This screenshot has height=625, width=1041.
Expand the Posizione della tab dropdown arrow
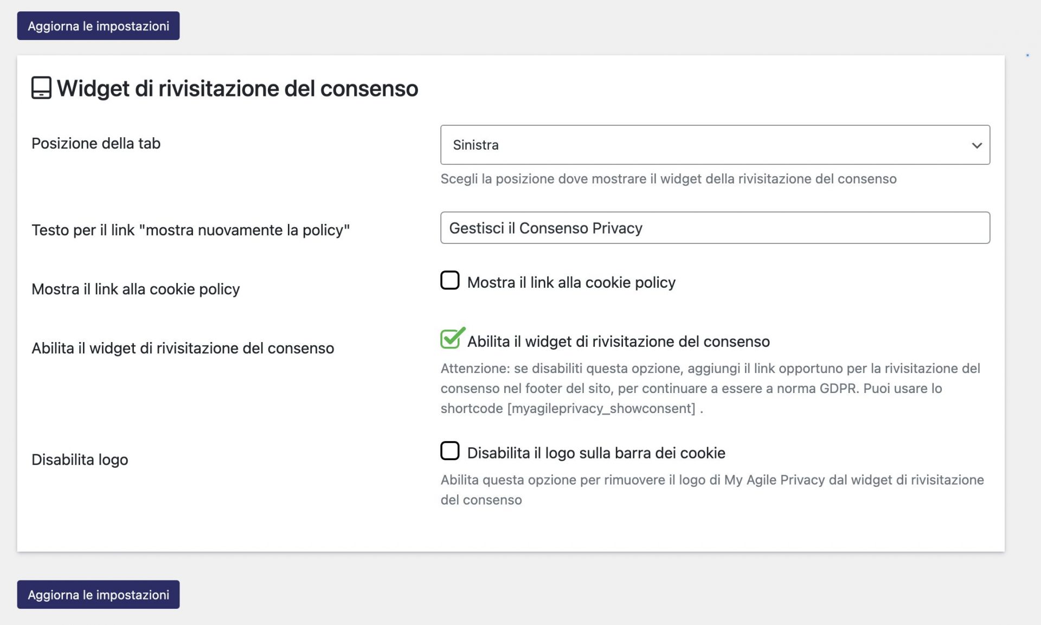pos(976,145)
